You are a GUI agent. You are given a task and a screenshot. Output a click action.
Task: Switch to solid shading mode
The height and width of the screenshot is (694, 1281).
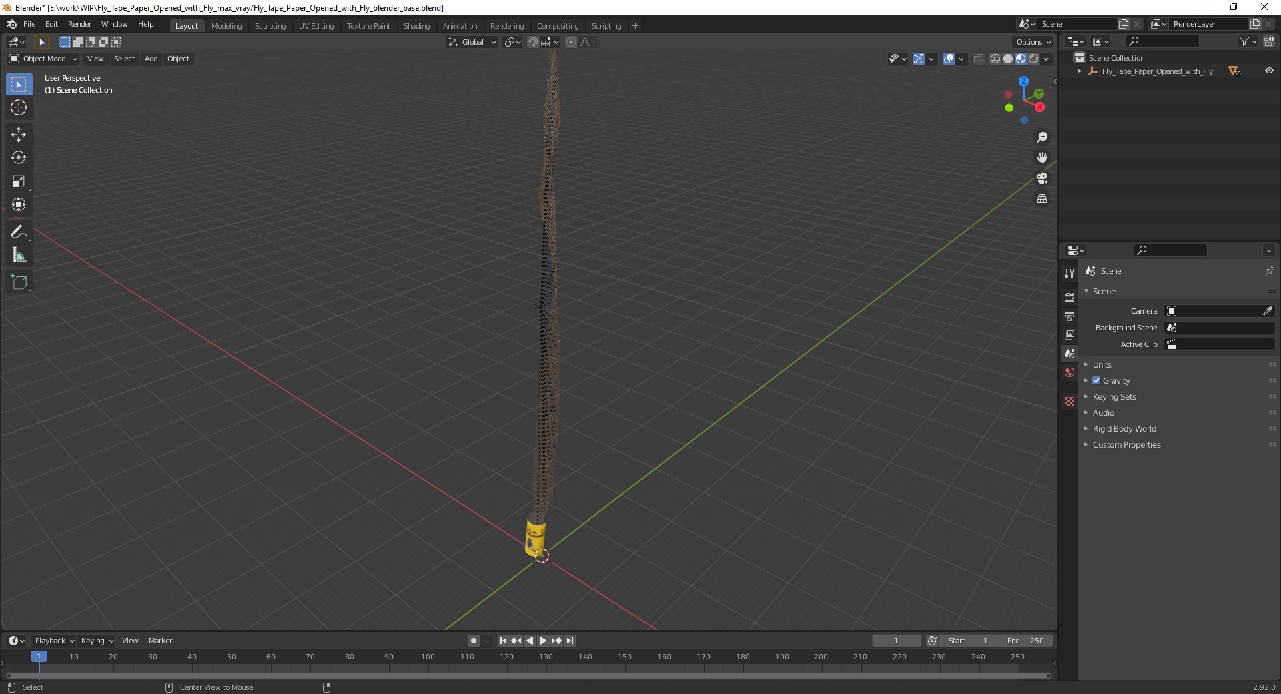point(1008,59)
